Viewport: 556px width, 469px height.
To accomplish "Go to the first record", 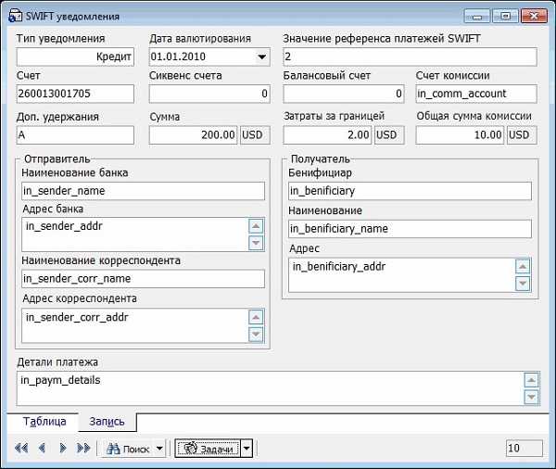I will click(x=21, y=449).
